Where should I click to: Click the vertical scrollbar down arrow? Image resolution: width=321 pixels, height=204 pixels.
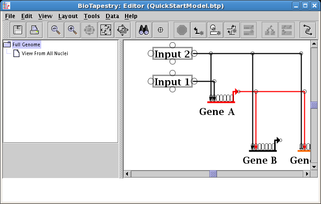tap(314, 166)
